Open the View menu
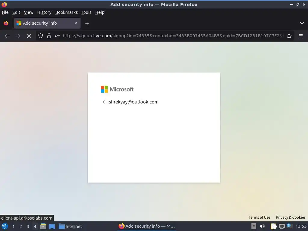This screenshot has width=308, height=231. coord(29,12)
